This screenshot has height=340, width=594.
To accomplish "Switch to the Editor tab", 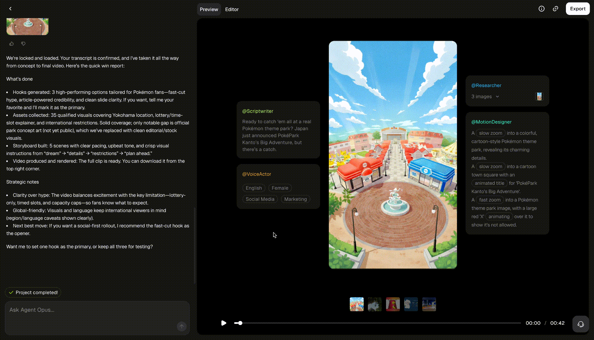I will pyautogui.click(x=232, y=9).
